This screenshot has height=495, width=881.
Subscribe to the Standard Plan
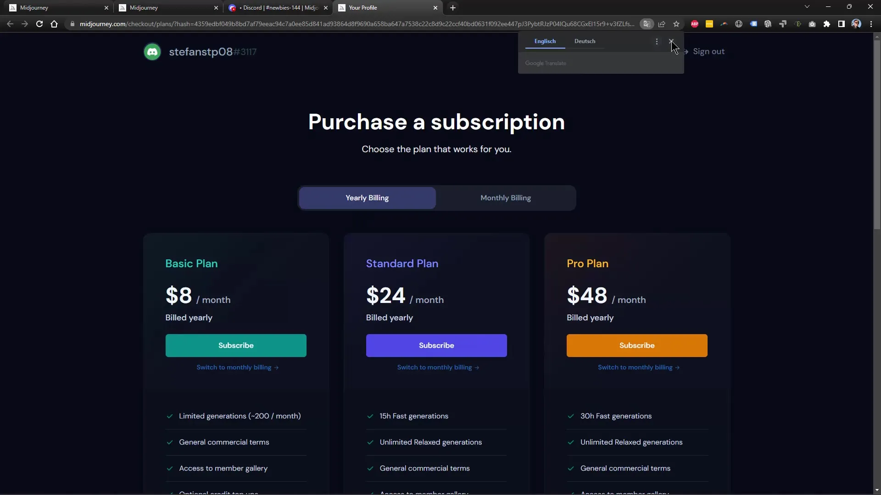tap(436, 345)
